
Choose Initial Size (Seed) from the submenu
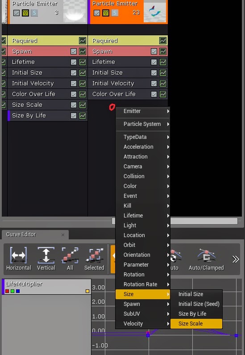[x=196, y=304]
